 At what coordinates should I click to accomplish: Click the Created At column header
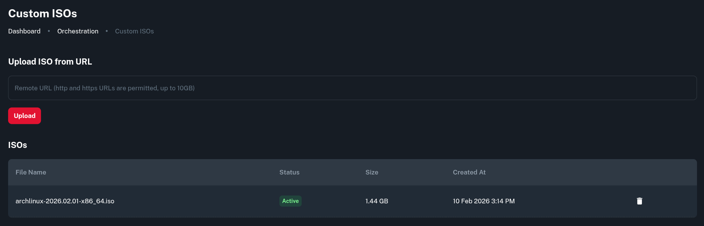pos(469,172)
